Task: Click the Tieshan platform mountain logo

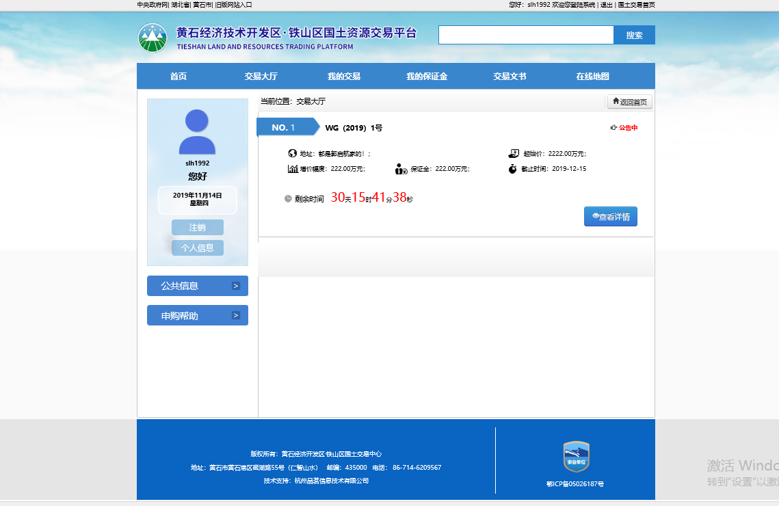Action: tap(152, 38)
